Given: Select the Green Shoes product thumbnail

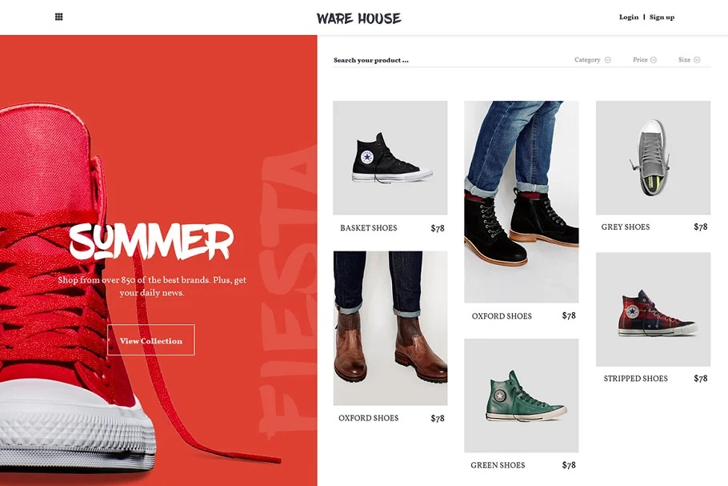Looking at the screenshot, I should click(x=522, y=396).
